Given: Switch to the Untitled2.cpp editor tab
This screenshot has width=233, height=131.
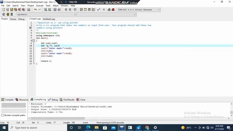Looking at the screenshot, I should pos(49,19).
